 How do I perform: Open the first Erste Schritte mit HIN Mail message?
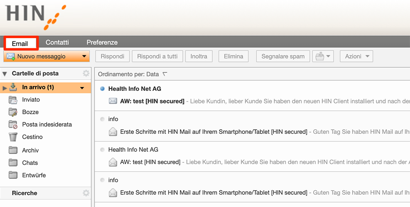[214, 132]
